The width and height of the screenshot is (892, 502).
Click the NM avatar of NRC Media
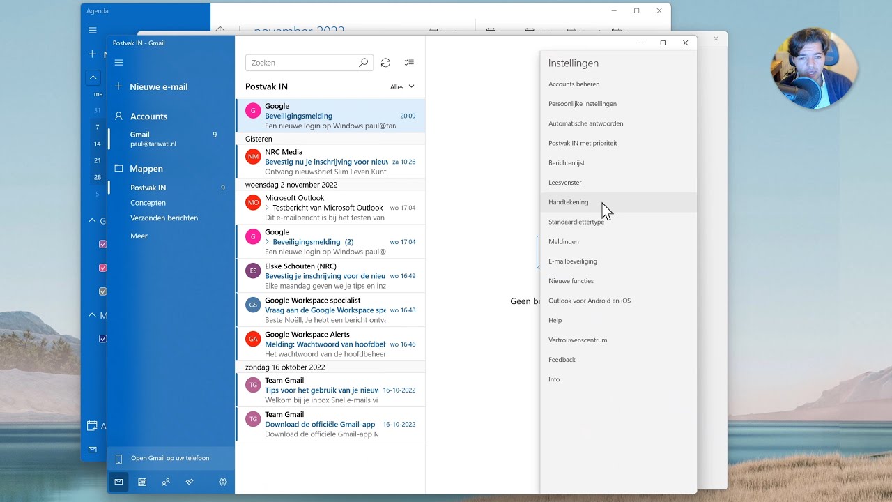pos(253,157)
